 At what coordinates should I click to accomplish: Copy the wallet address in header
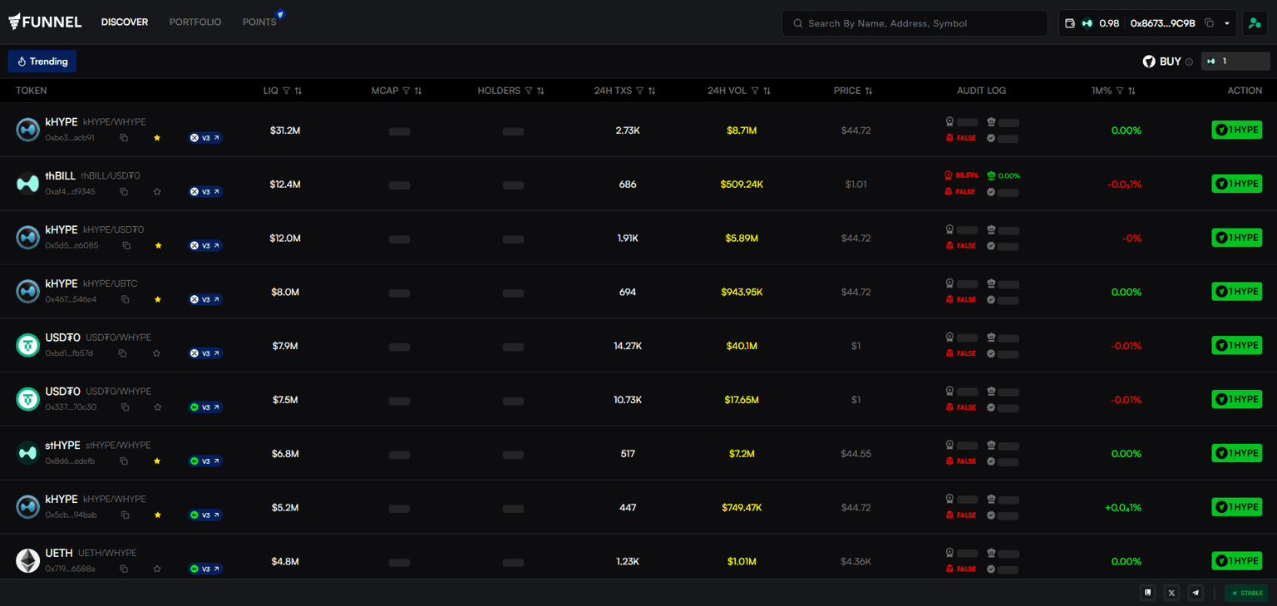pos(1209,23)
